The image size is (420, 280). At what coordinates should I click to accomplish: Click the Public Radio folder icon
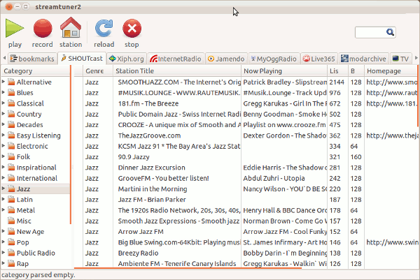[x=11, y=253]
